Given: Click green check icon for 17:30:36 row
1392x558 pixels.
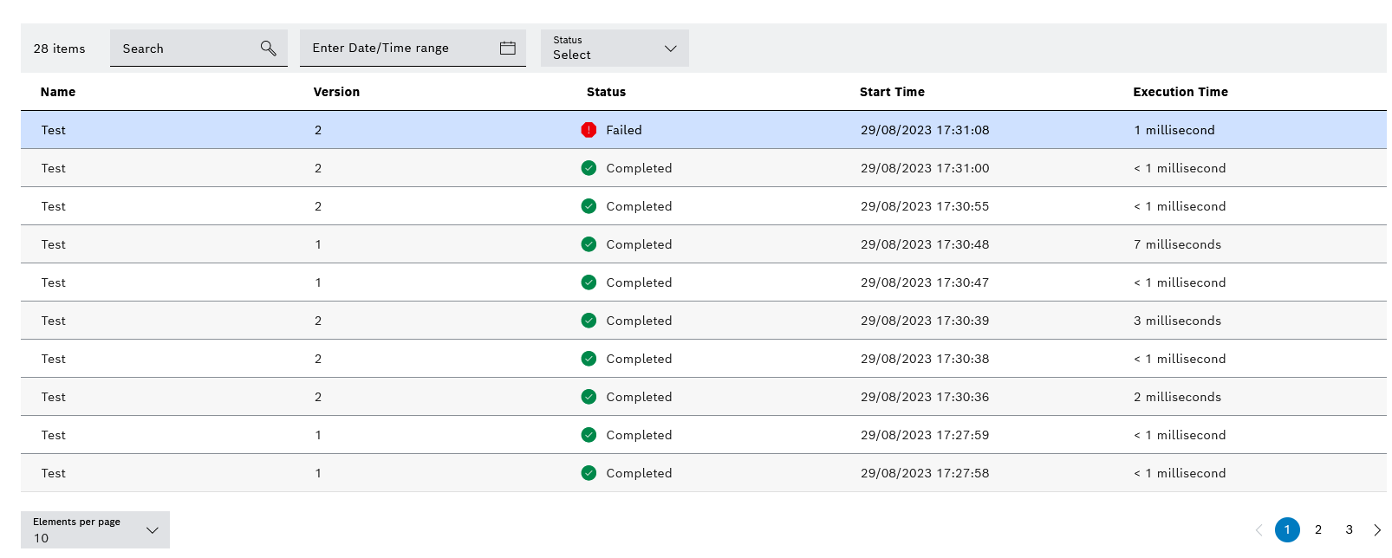Looking at the screenshot, I should [589, 397].
